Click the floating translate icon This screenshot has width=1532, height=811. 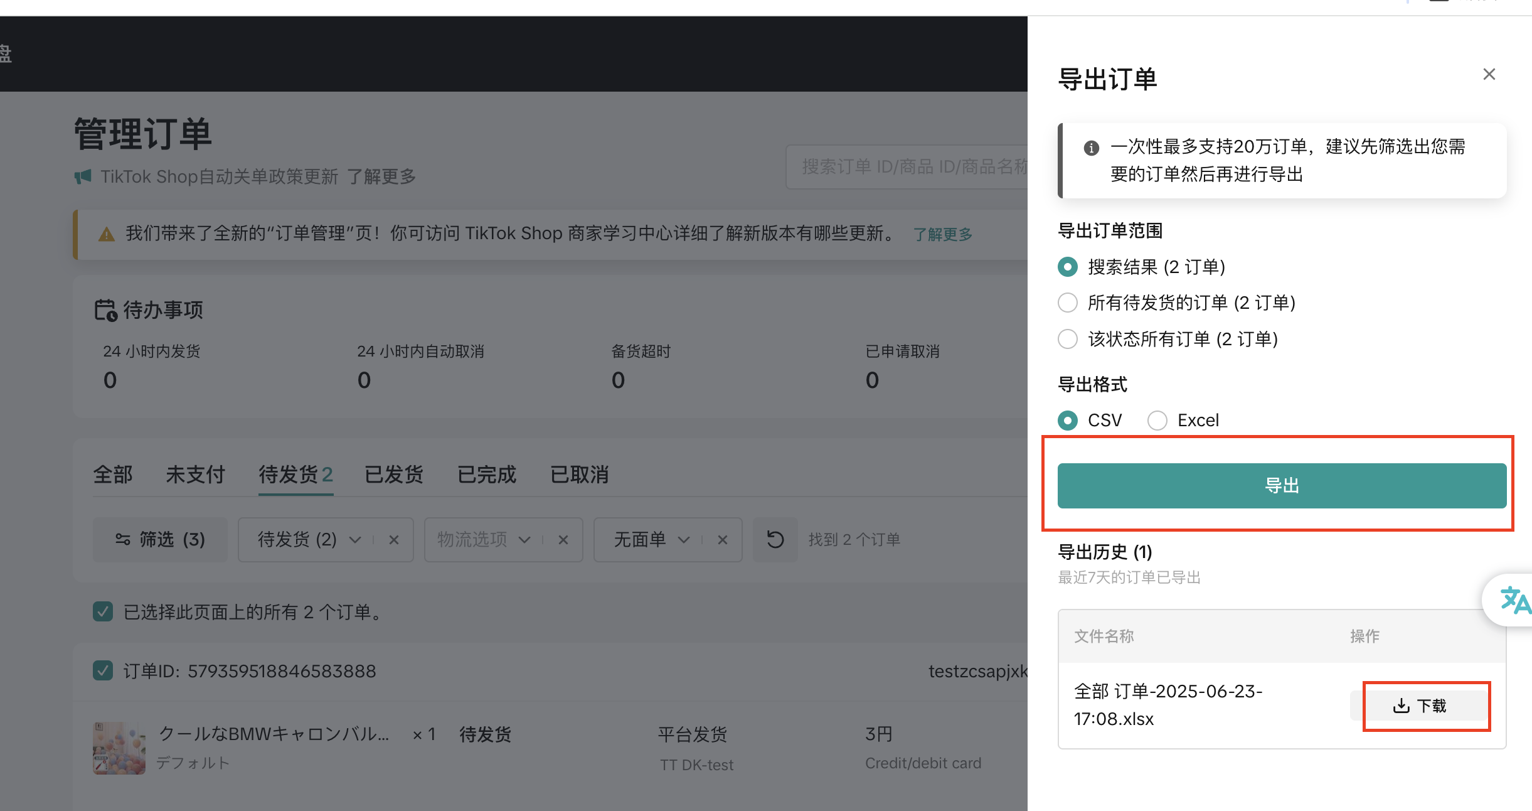click(1514, 601)
